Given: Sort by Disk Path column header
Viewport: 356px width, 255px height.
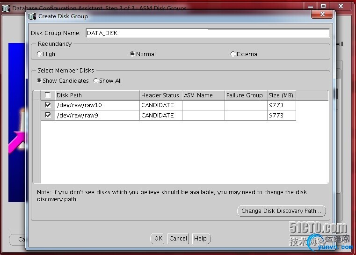Looking at the screenshot, I should (x=97, y=95).
